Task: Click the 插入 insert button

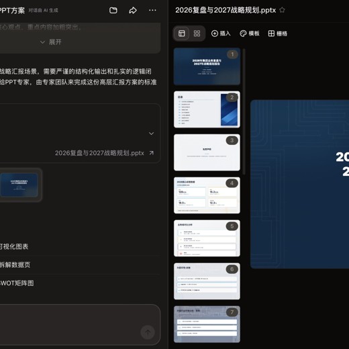Action: click(x=221, y=34)
